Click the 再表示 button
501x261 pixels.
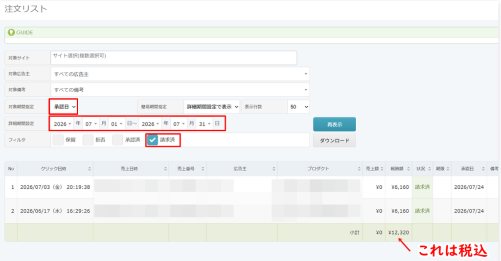tap(335, 124)
